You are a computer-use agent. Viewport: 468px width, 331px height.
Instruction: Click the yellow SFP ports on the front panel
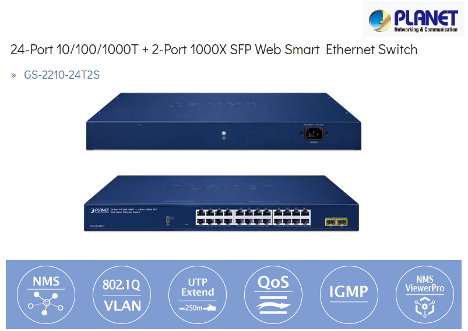point(336,222)
